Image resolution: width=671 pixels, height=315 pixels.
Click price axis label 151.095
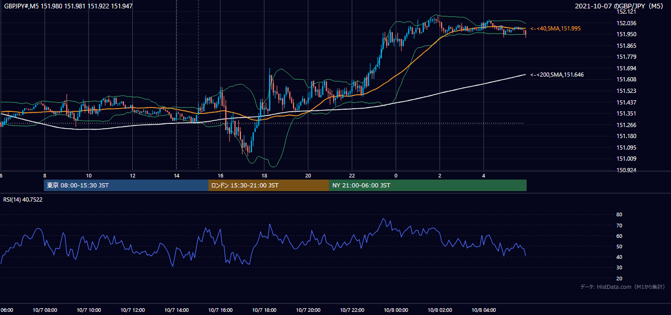[626, 148]
